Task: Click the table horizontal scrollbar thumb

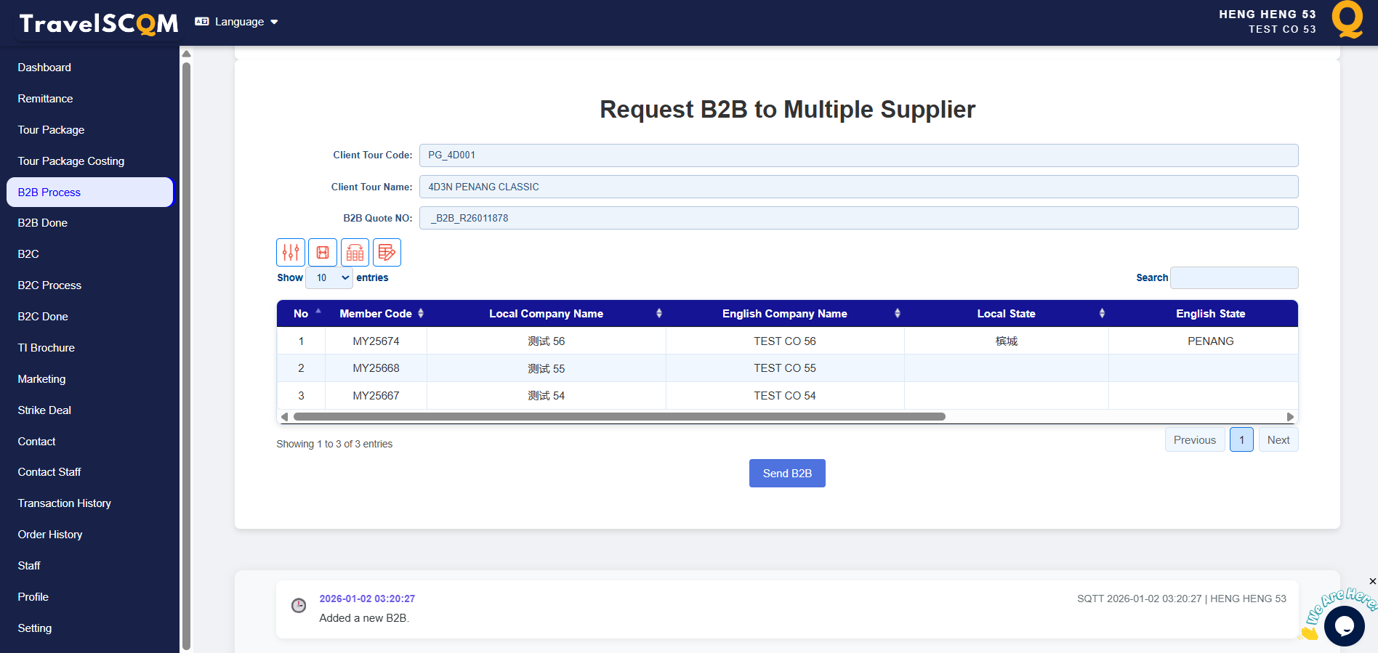Action: click(x=619, y=417)
